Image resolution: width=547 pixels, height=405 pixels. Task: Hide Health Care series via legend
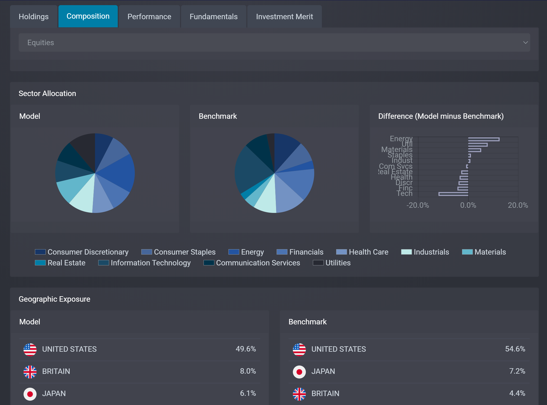(368, 252)
